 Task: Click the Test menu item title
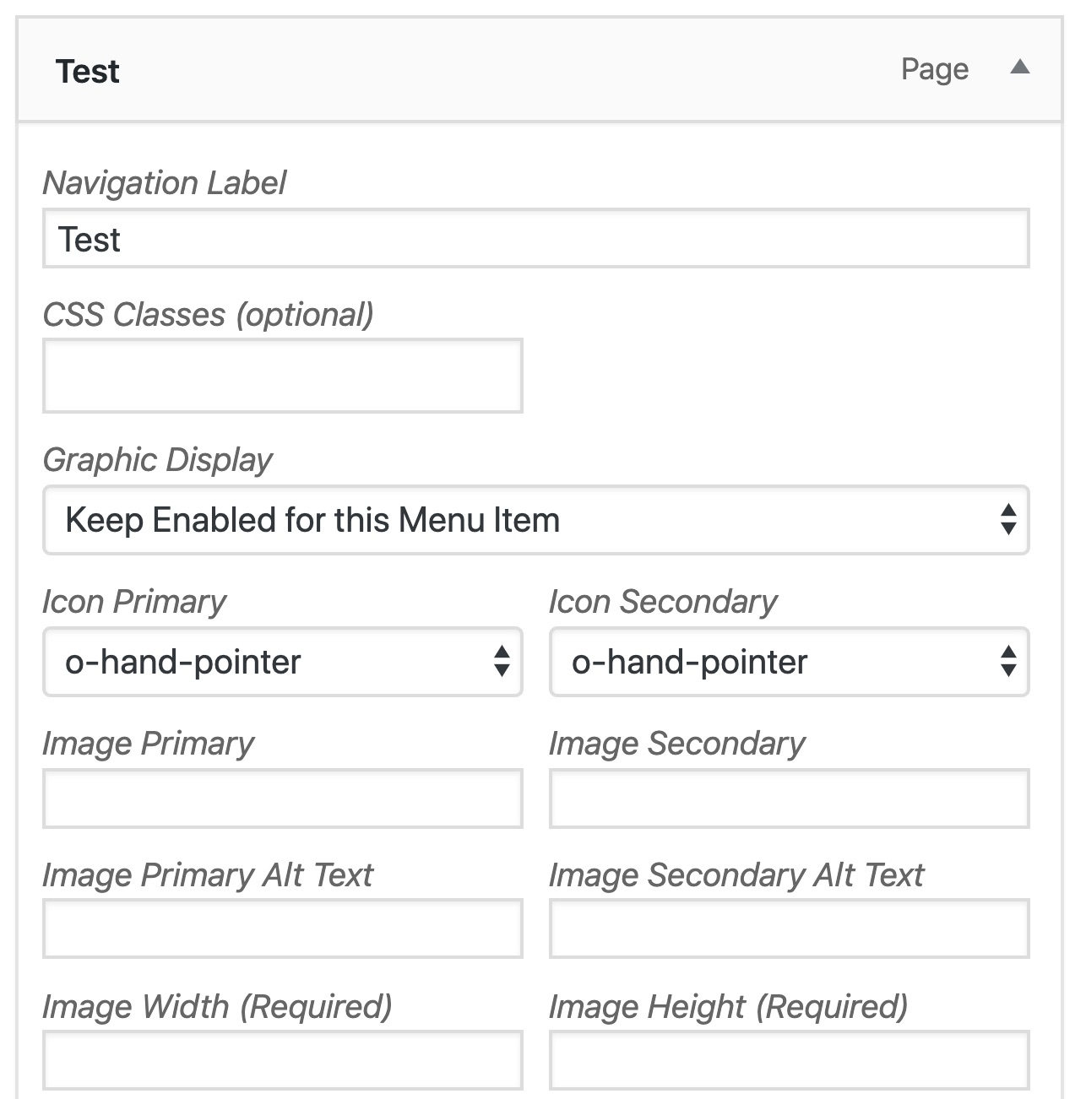[87, 71]
